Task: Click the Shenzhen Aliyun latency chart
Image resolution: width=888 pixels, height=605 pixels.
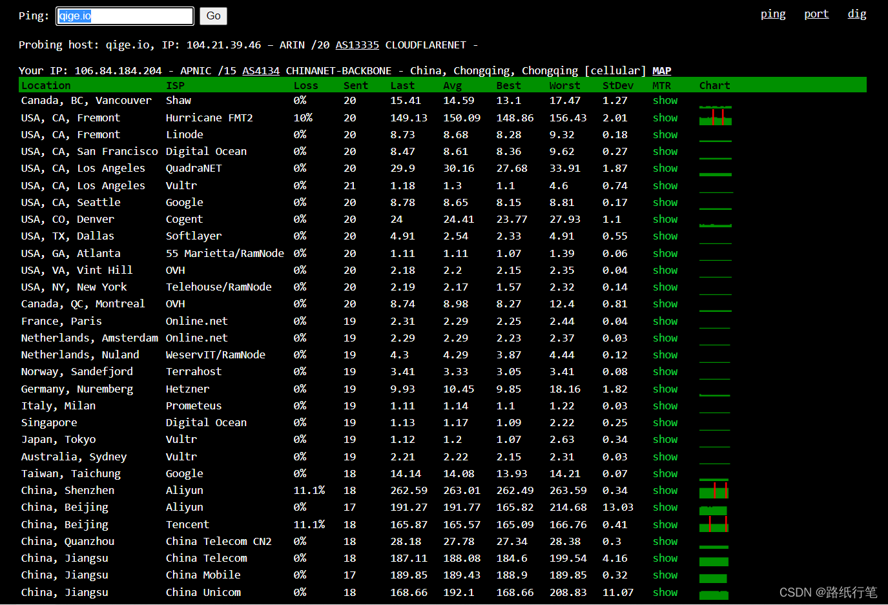Action: [x=714, y=491]
